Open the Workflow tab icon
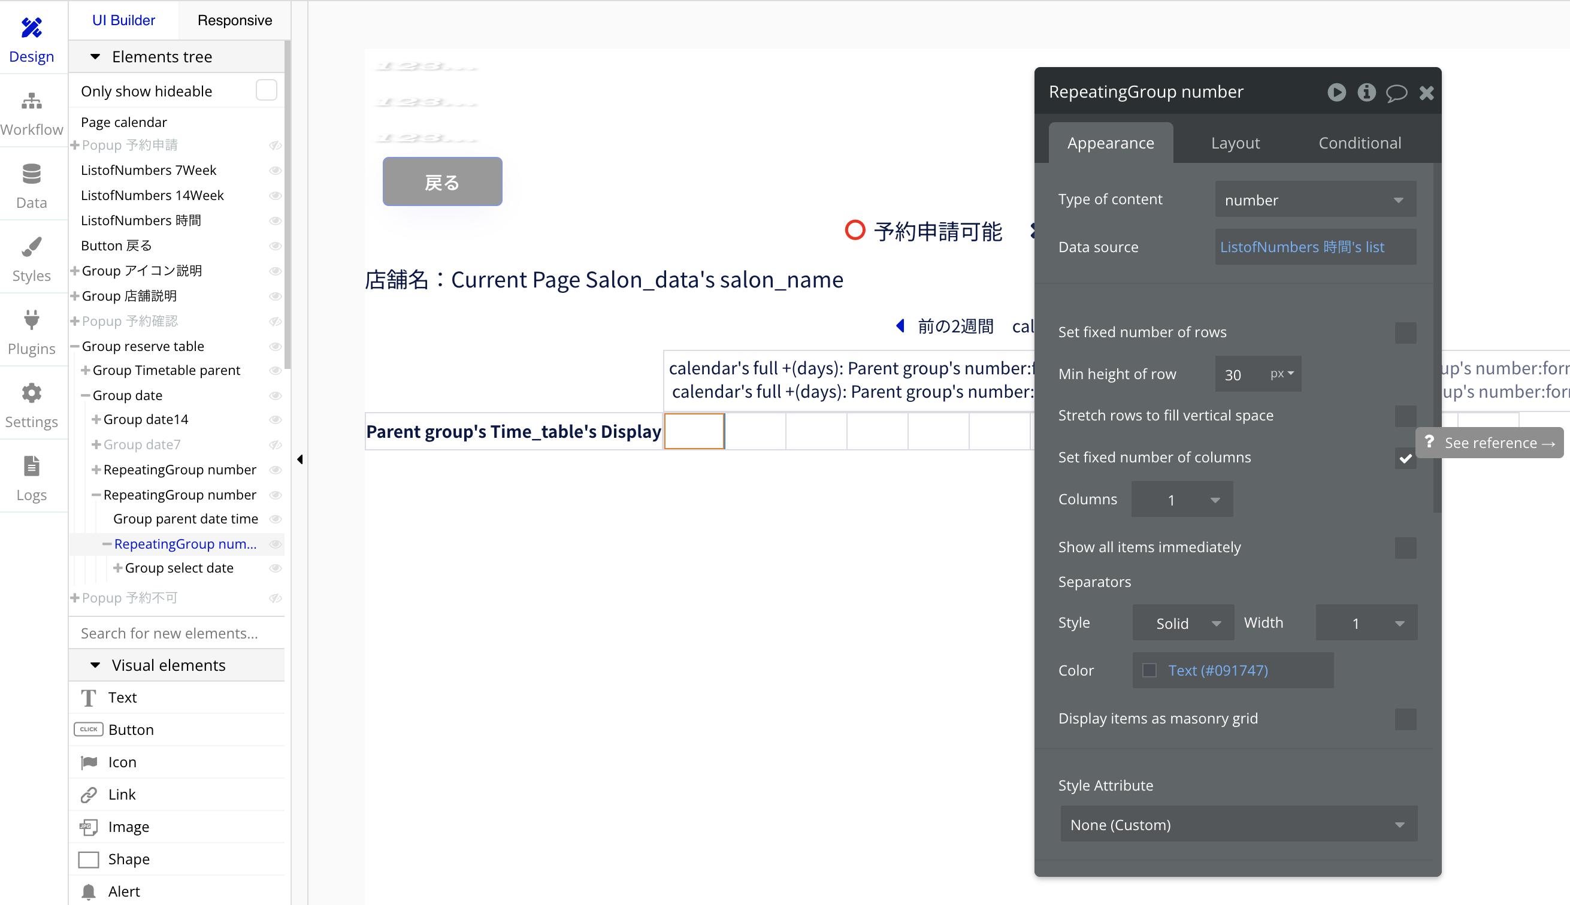 click(32, 101)
